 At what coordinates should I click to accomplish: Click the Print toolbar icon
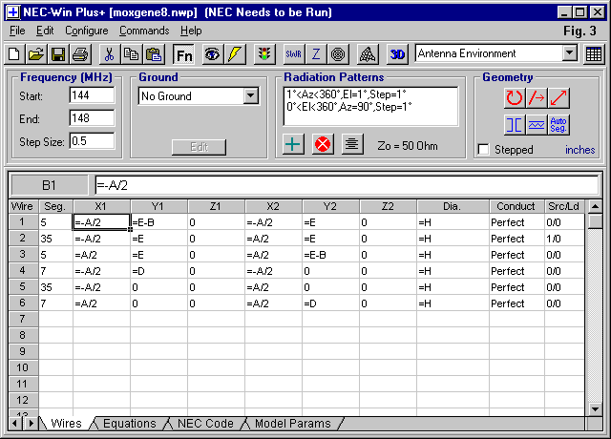(80, 54)
